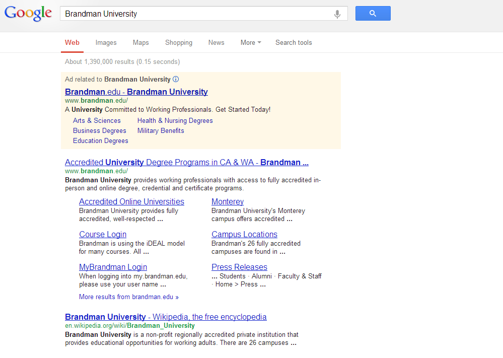This screenshot has width=503, height=358.
Task: Open Accredited University Degree Programs result
Action: pos(187,162)
